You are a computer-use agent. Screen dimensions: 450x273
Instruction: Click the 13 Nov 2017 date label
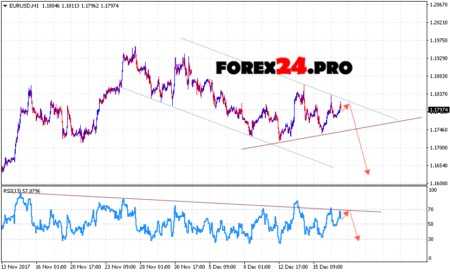[x=16, y=267]
